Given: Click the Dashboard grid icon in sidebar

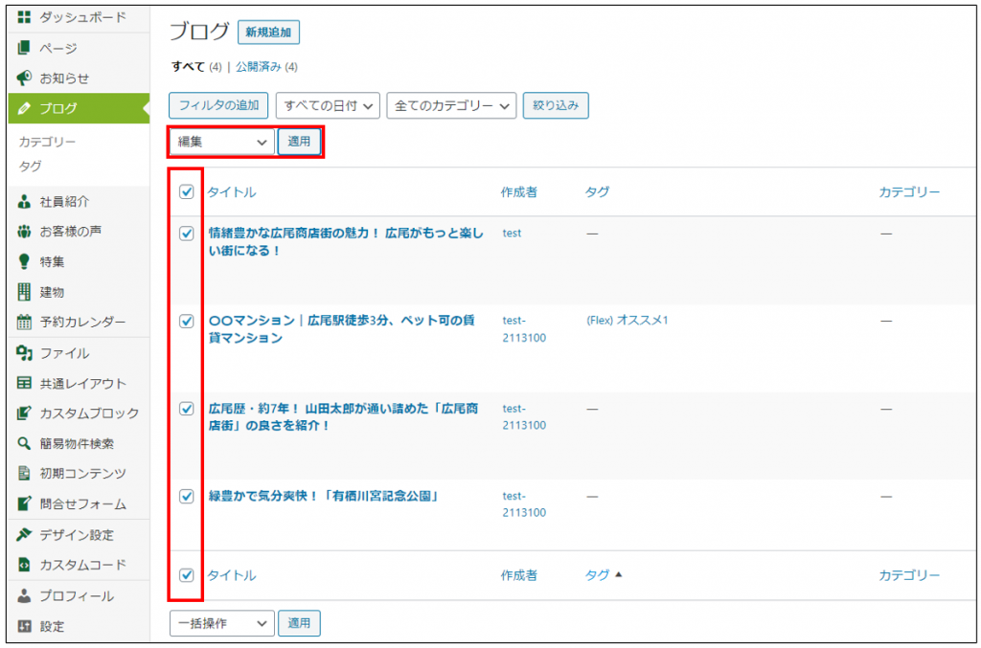Looking at the screenshot, I should (x=25, y=17).
